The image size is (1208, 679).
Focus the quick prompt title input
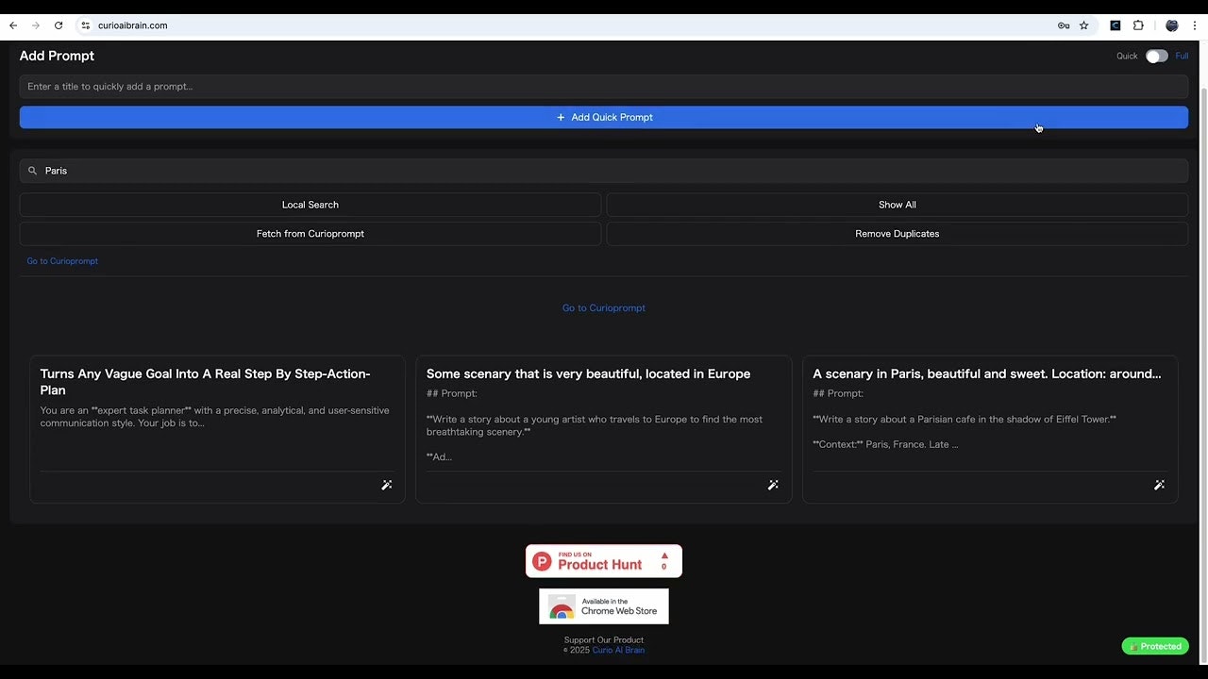click(604, 87)
